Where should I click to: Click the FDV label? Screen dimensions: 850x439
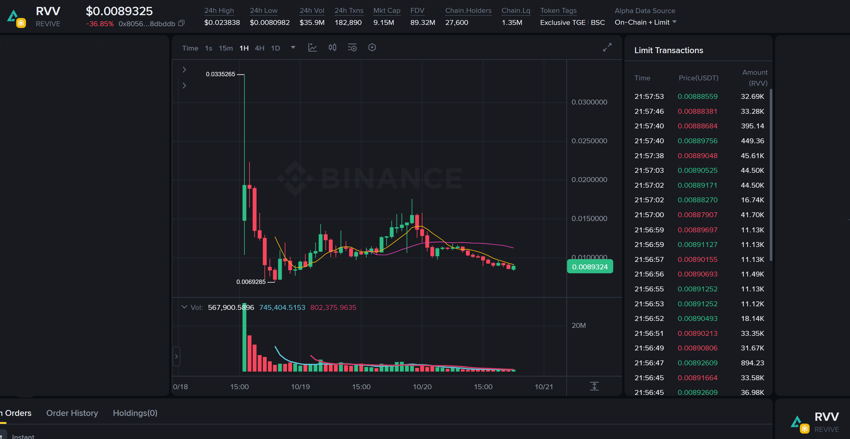click(x=417, y=11)
